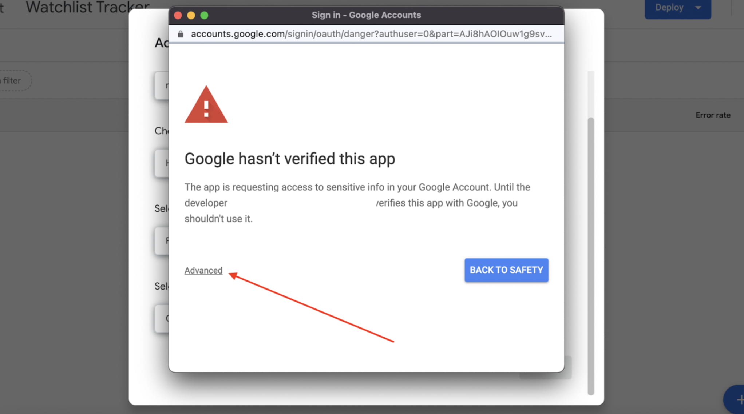Expand the Deploy dropdown arrow
This screenshot has width=744, height=414.
[698, 7]
